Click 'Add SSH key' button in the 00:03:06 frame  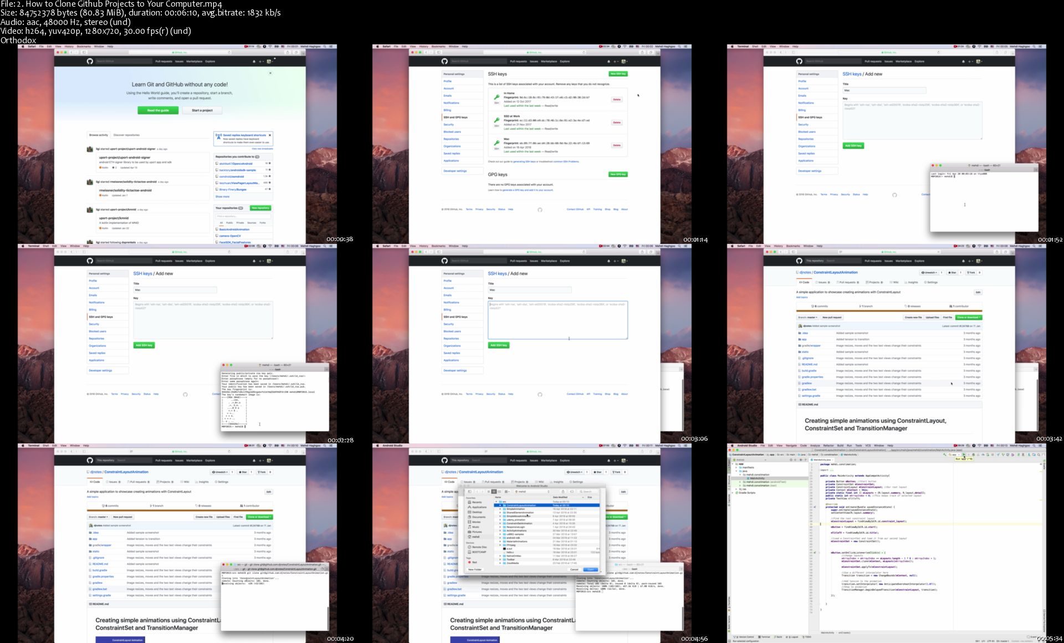(499, 345)
